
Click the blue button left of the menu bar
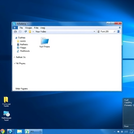pyautogui.click(x=15, y=28)
